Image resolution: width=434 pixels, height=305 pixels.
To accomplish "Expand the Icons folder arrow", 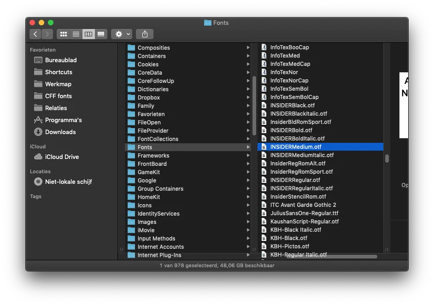I will (248, 205).
